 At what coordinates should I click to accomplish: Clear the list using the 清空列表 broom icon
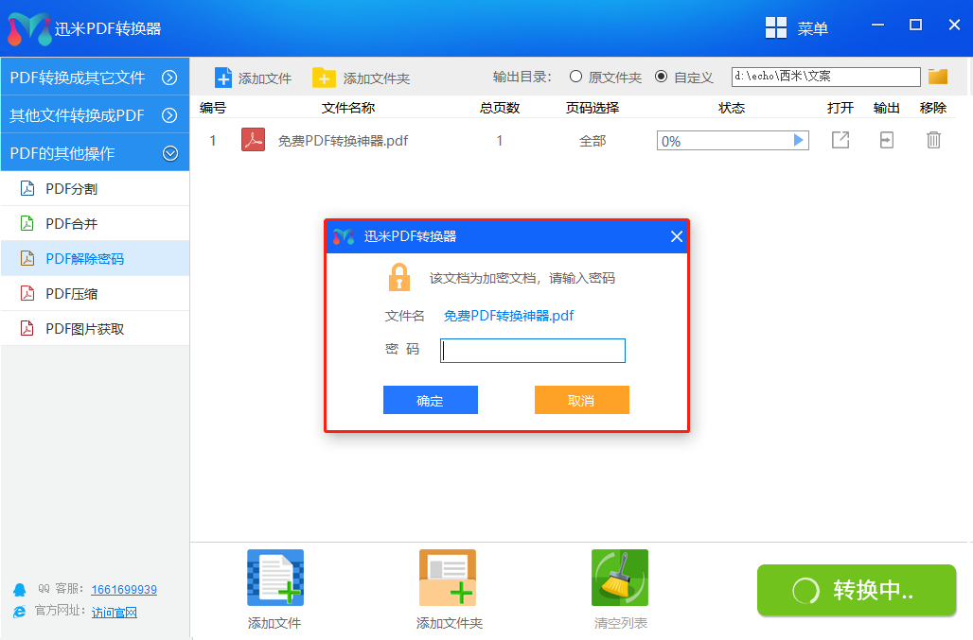[619, 578]
